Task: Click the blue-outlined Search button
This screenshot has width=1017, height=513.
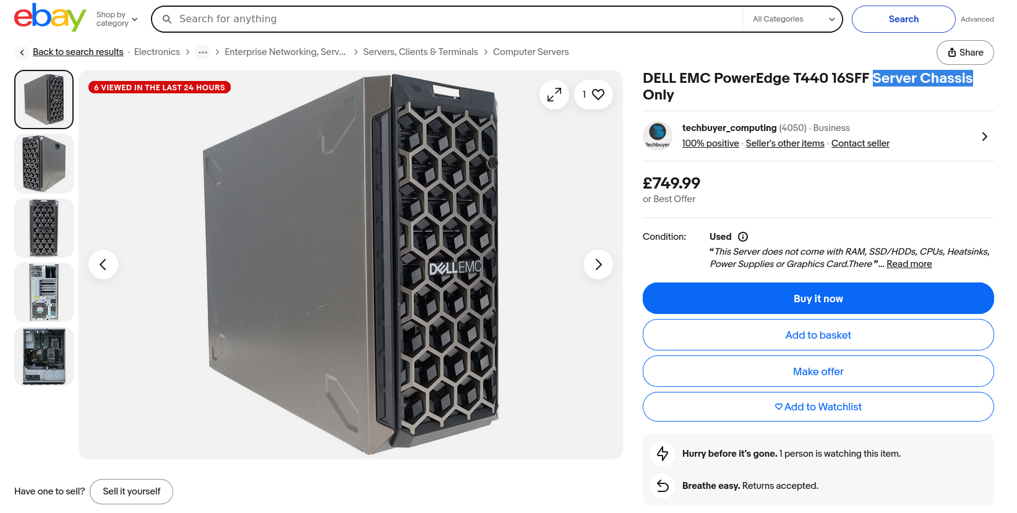Action: (903, 19)
